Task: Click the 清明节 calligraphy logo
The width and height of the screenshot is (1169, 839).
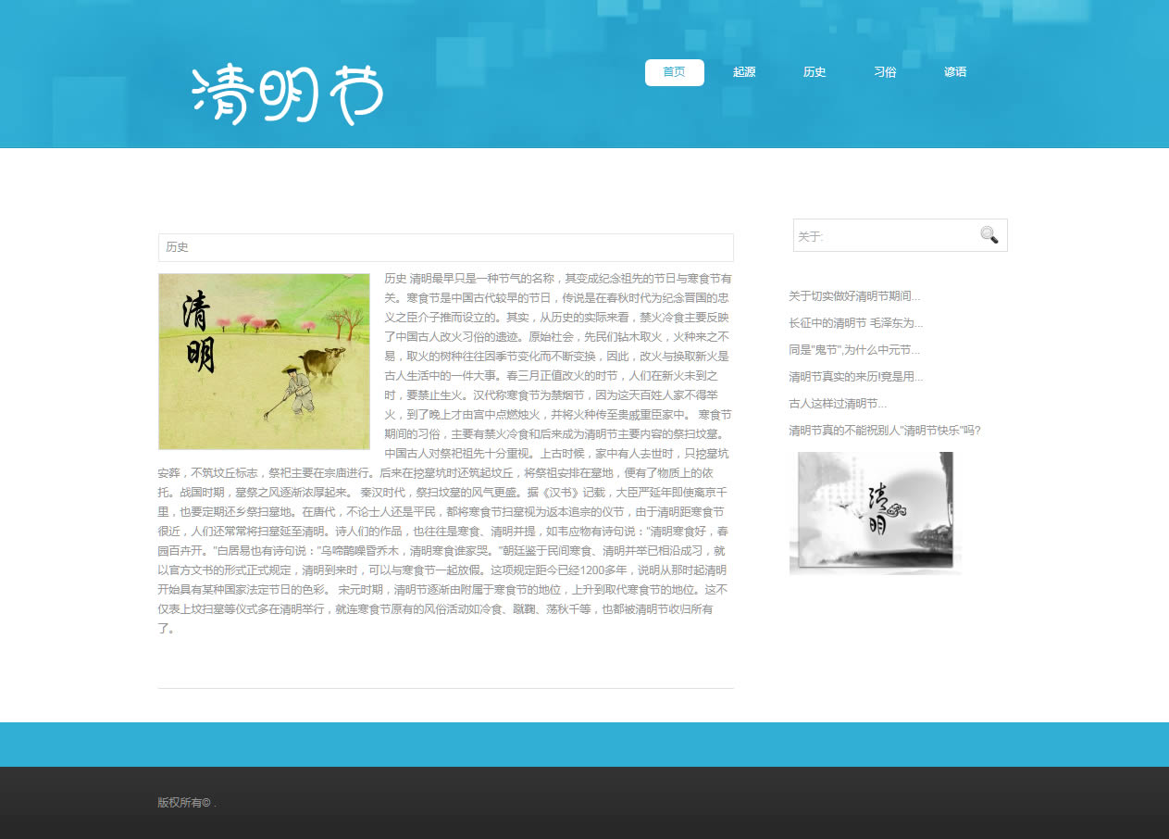Action: coord(287,94)
